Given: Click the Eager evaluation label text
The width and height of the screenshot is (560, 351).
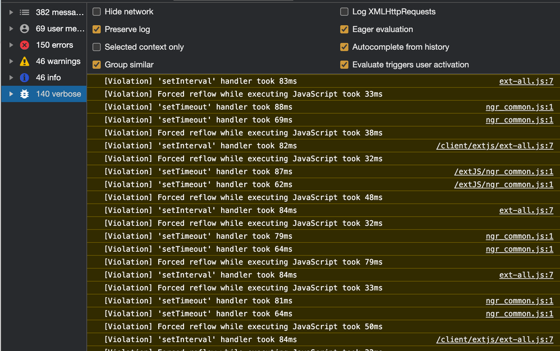Looking at the screenshot, I should pos(383,29).
